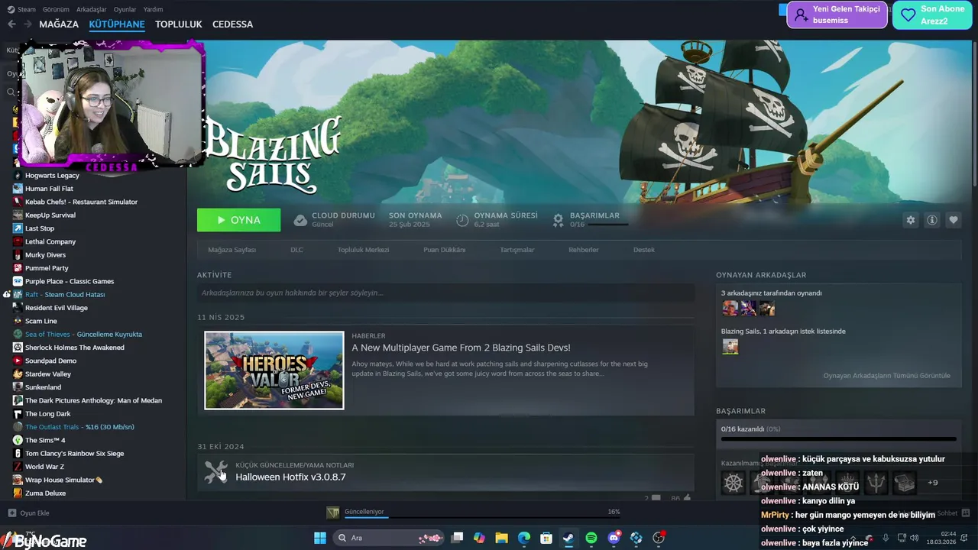Open the TOPLULUK tab

click(x=178, y=24)
